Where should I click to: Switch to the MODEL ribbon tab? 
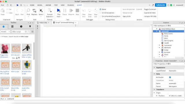[40, 5]
